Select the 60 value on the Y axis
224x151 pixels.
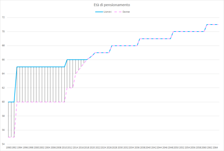coord(3,102)
